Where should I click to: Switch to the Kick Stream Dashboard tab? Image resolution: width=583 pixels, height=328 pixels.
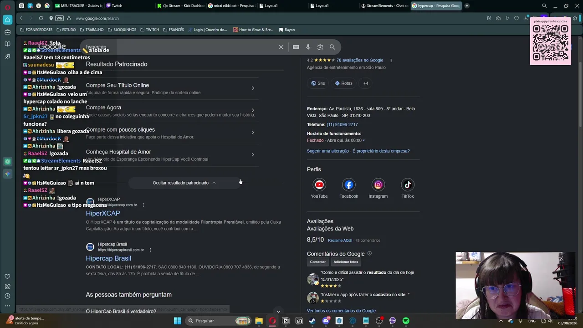180,6
